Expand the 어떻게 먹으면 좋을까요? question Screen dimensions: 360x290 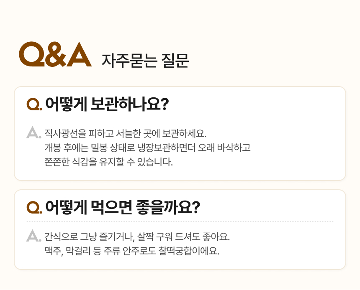pyautogui.click(x=122, y=207)
